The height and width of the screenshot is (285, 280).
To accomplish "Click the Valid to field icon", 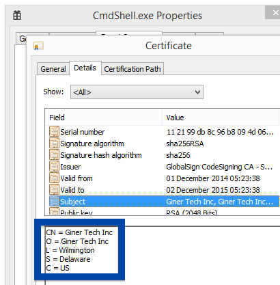I will (54, 190).
